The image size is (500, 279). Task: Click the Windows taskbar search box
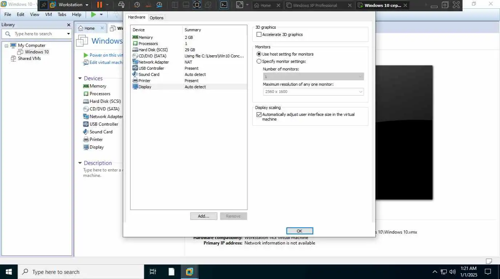(x=81, y=272)
